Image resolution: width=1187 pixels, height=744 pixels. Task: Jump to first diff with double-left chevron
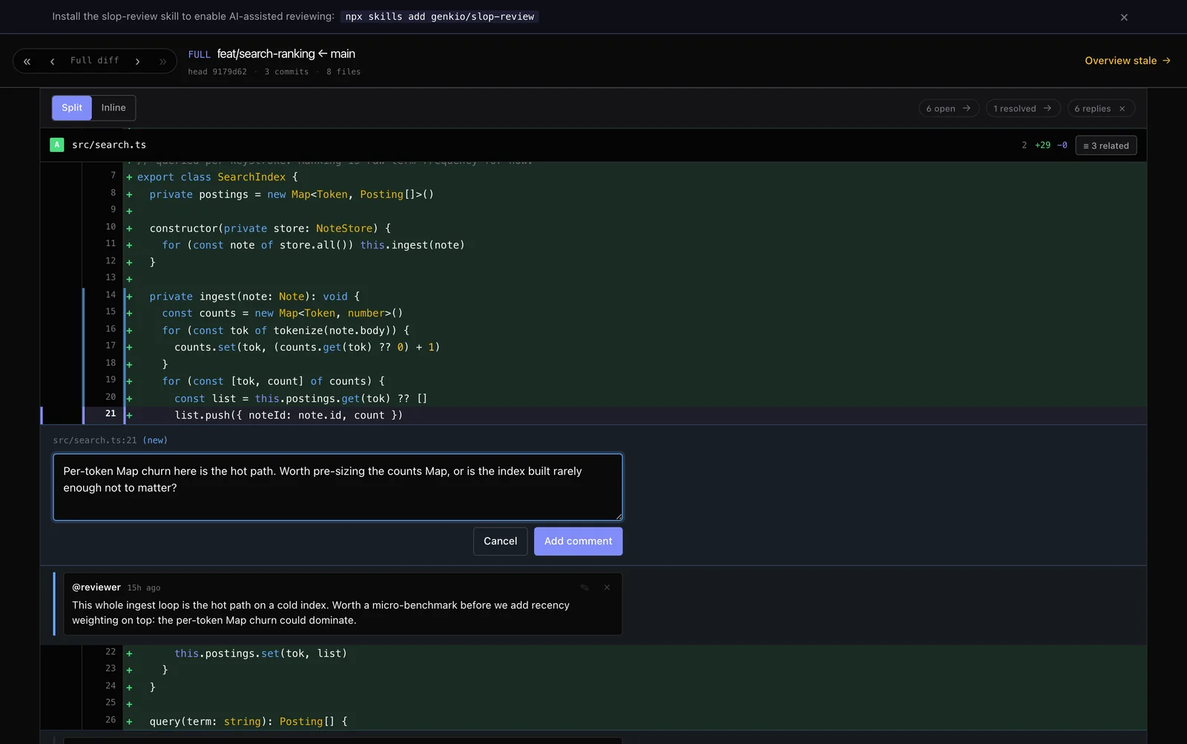point(27,61)
